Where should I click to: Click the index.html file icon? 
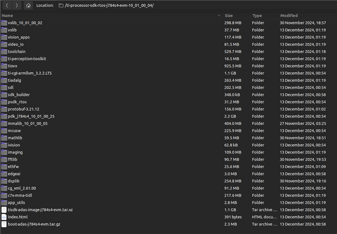4,217
